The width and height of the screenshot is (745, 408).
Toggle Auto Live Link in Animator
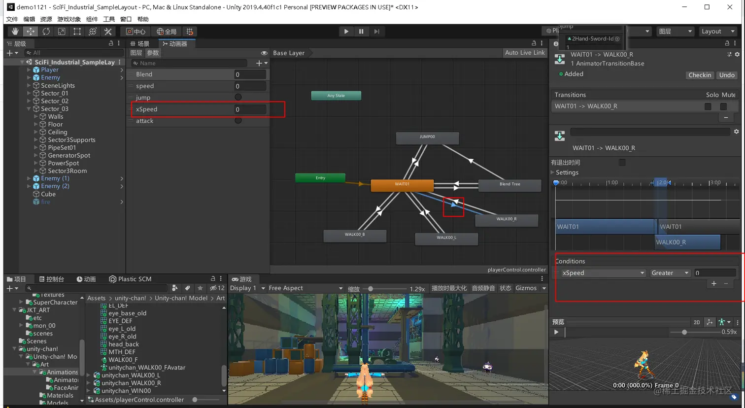tap(525, 53)
